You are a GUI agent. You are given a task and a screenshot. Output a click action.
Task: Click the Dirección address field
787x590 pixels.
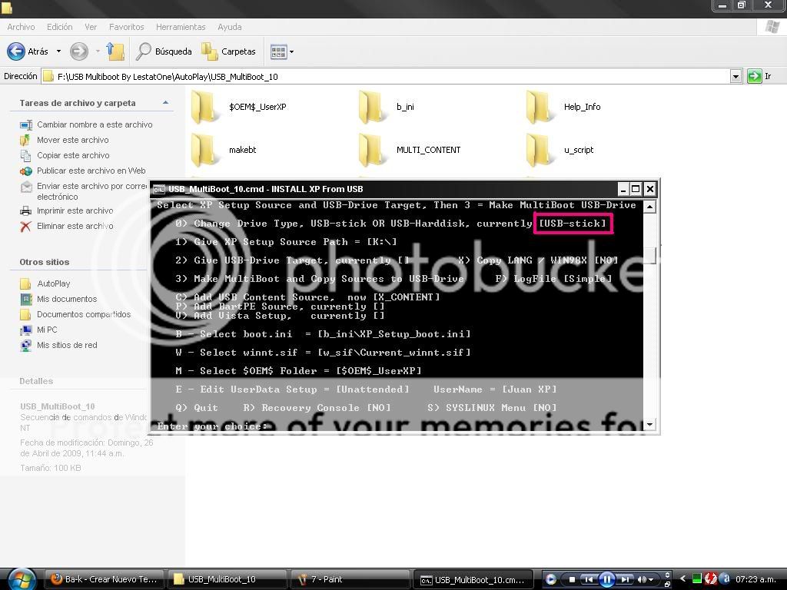point(386,77)
